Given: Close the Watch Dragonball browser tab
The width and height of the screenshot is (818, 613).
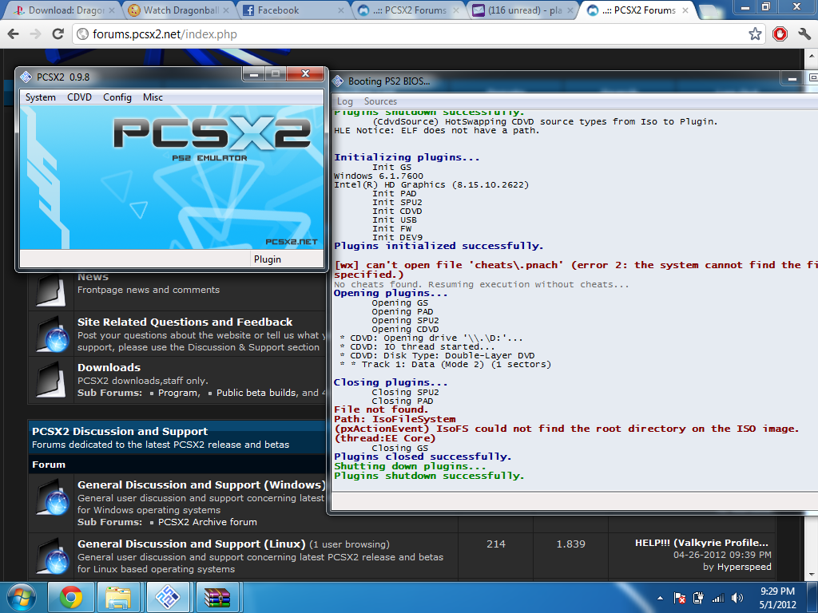Looking at the screenshot, I should 226,10.
